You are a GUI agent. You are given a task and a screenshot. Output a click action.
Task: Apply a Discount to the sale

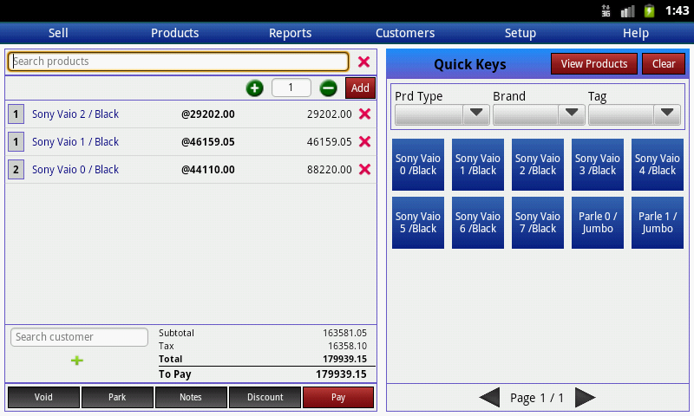tap(265, 397)
